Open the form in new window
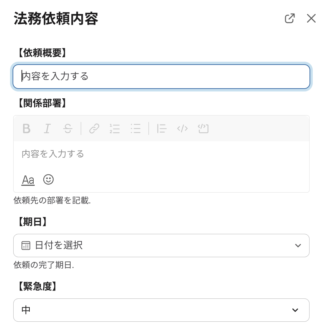The image size is (321, 330). coord(289,19)
